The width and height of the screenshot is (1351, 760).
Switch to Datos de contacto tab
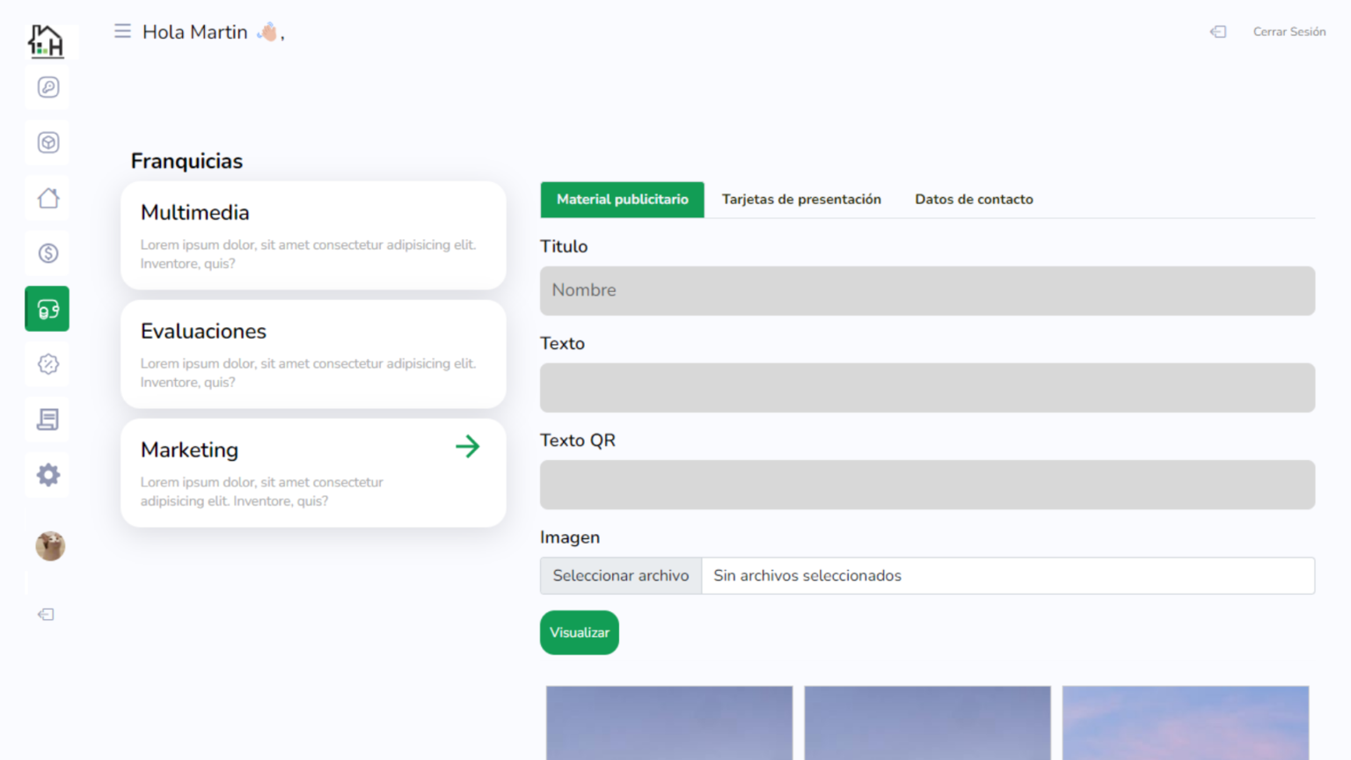pyautogui.click(x=974, y=200)
